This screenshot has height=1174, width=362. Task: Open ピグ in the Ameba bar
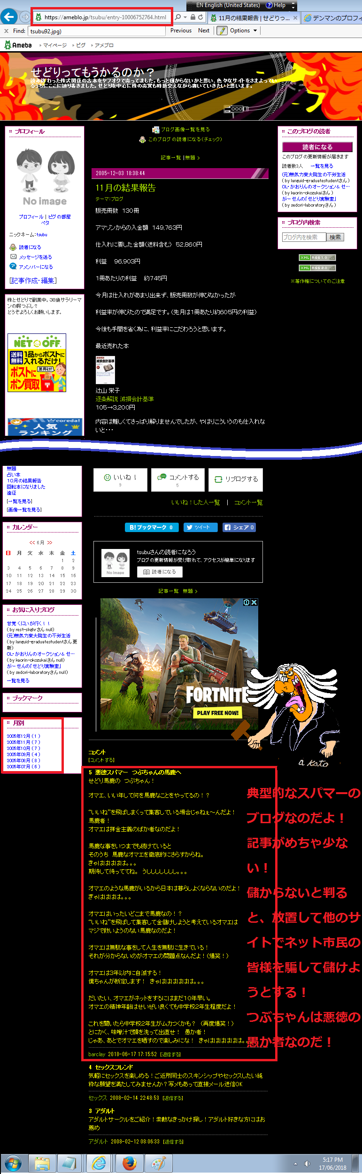[x=80, y=46]
